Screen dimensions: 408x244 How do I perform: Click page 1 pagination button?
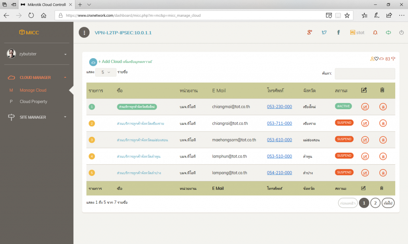click(364, 203)
